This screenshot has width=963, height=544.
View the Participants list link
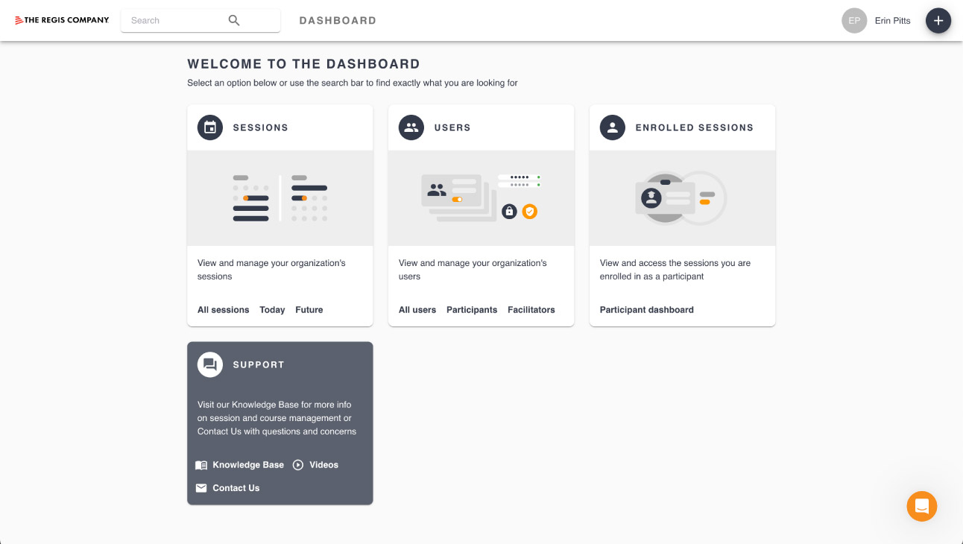(472, 310)
